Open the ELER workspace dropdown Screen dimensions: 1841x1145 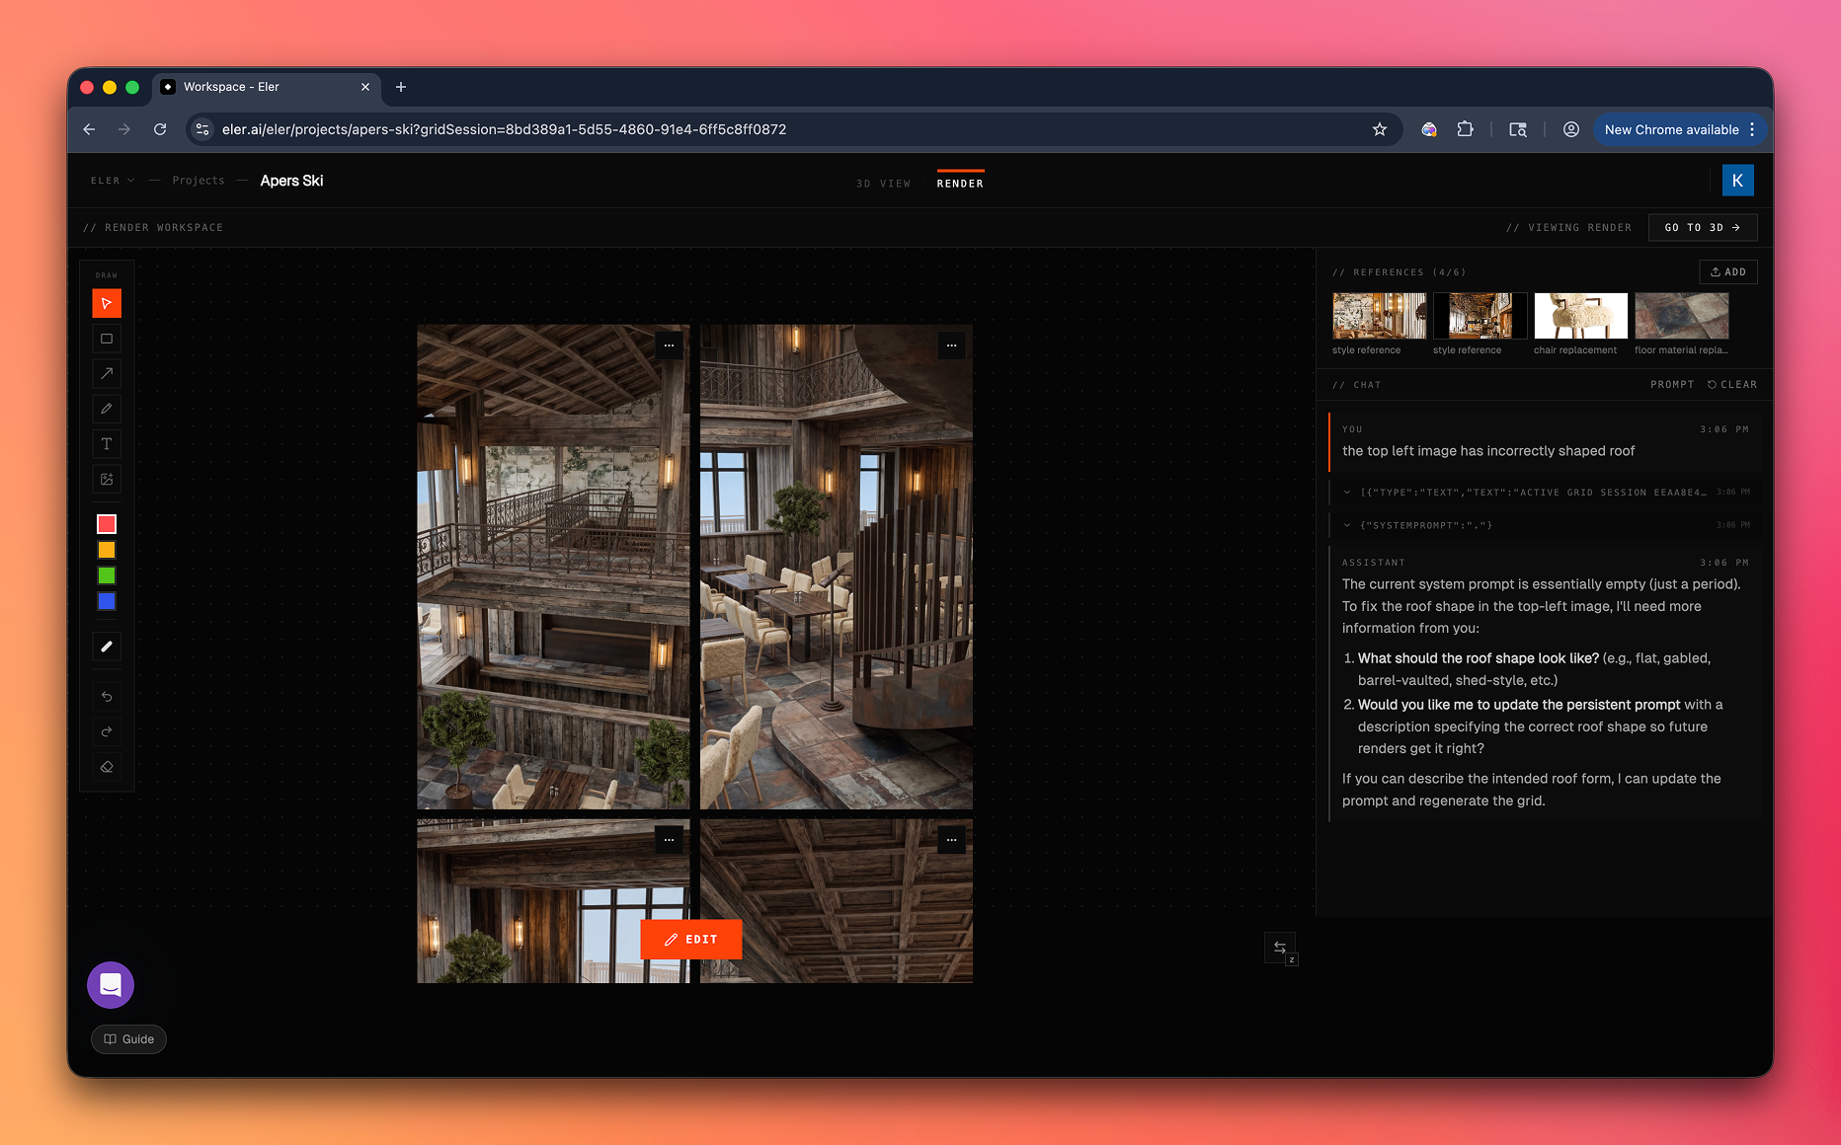pyautogui.click(x=113, y=181)
